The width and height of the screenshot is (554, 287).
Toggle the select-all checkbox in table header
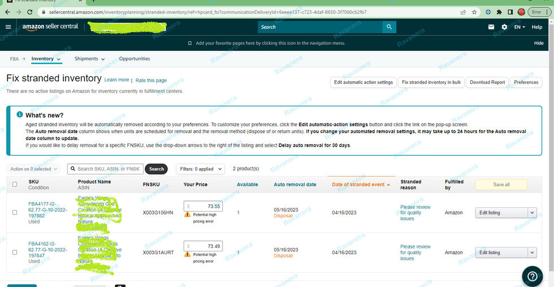(15, 185)
